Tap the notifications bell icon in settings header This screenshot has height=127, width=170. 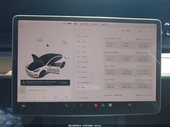[140, 31]
